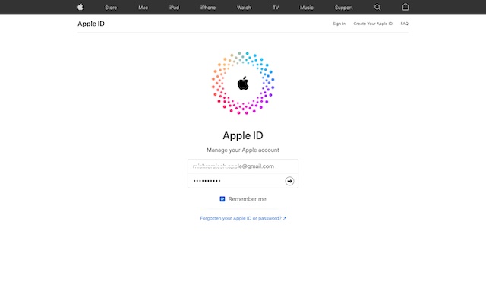Click the Remember me label text

tap(247, 199)
